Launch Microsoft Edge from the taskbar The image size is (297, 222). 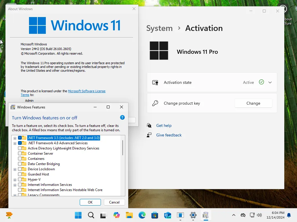coord(142,215)
